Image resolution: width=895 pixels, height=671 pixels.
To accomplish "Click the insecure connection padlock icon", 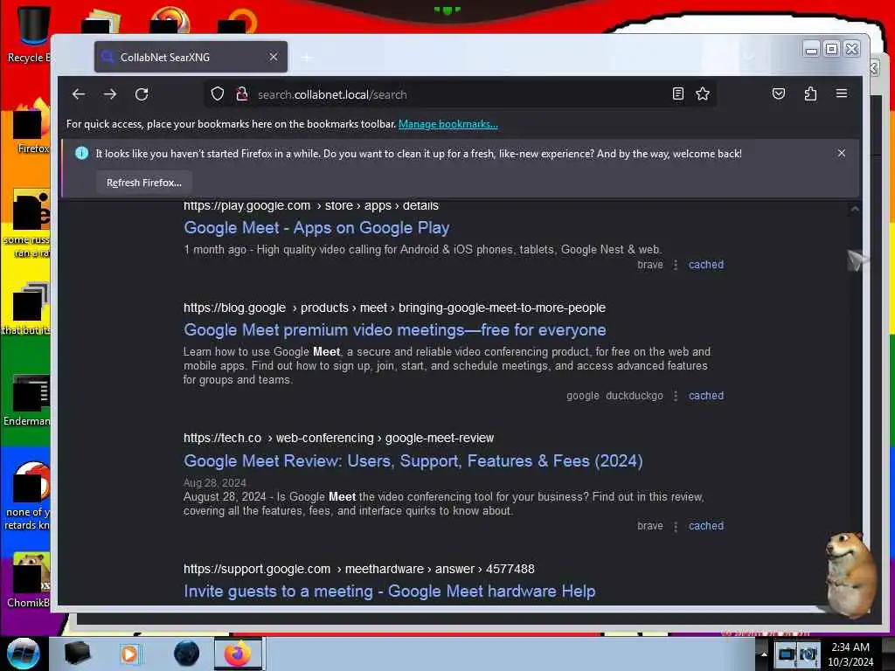I will point(242,94).
